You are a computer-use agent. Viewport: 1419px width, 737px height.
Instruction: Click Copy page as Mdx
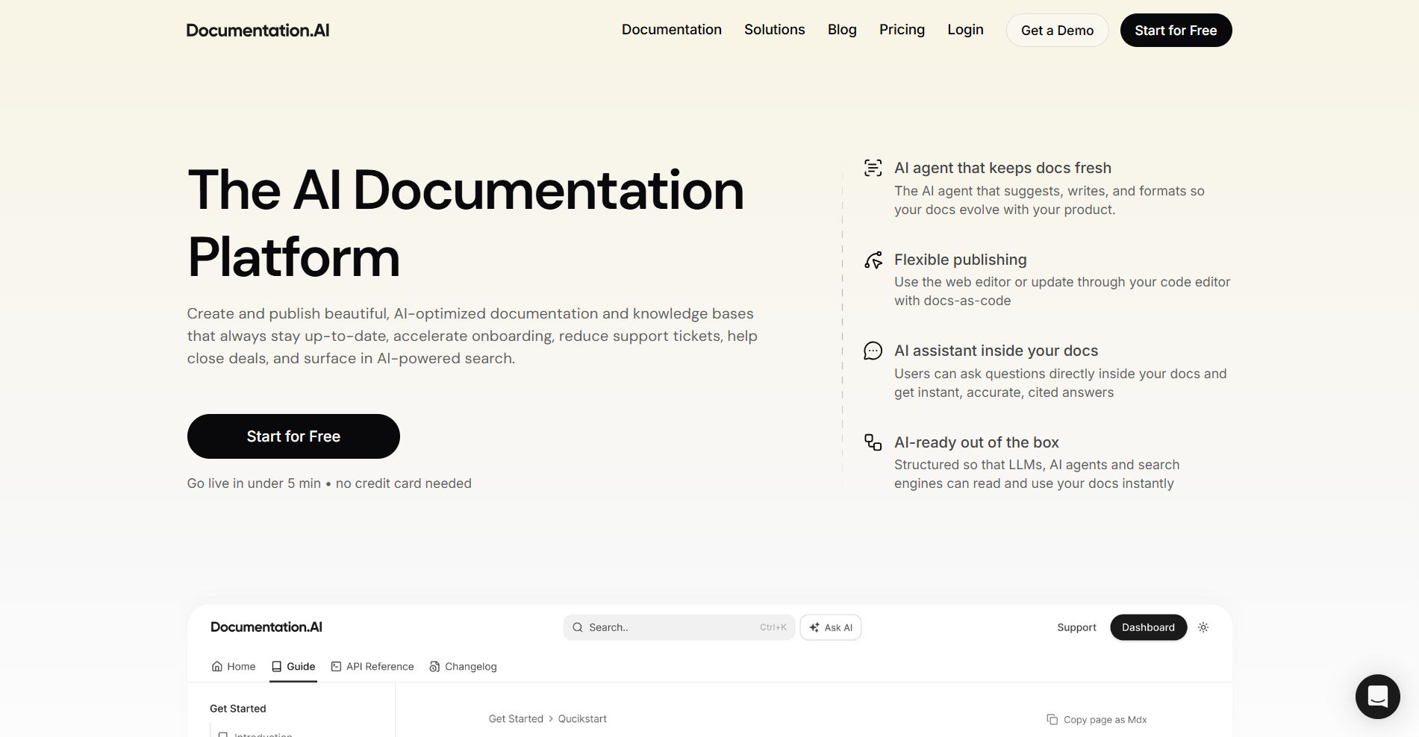1097,720
